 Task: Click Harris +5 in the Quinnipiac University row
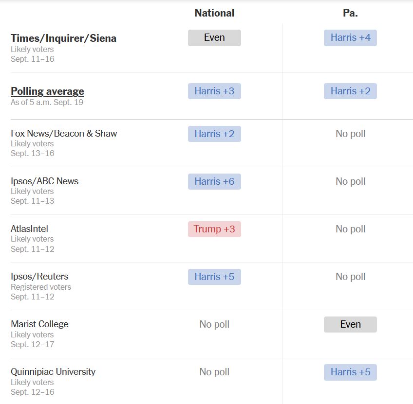pyautogui.click(x=350, y=372)
